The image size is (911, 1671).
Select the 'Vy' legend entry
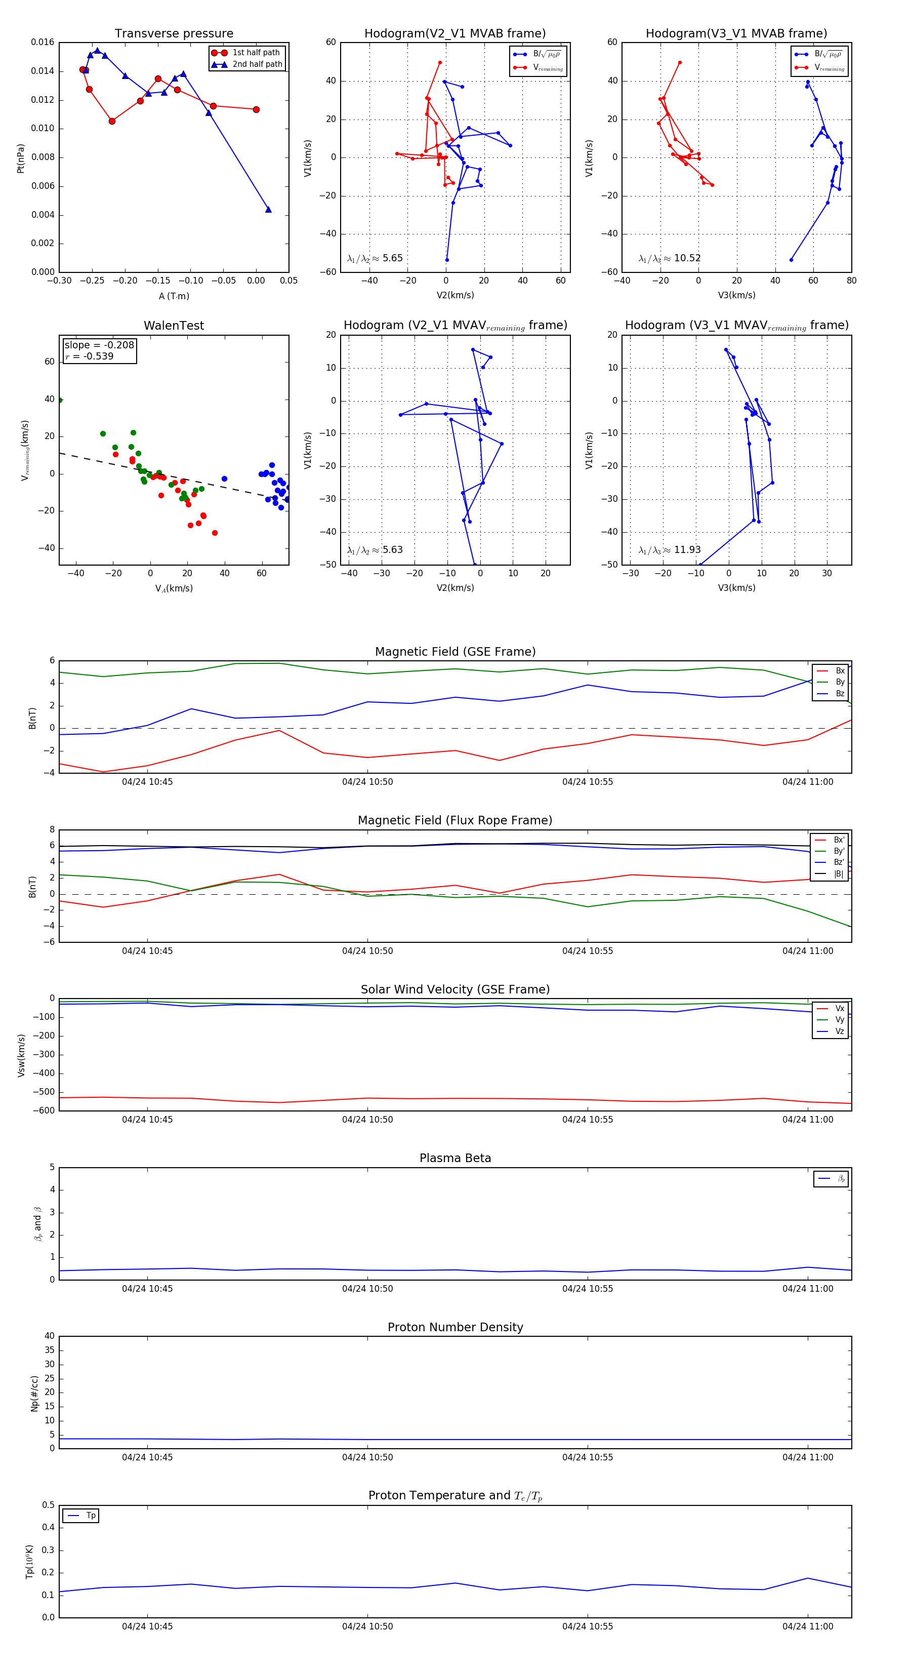831,1020
